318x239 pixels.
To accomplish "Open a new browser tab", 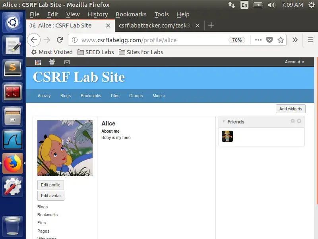I will (211, 25).
